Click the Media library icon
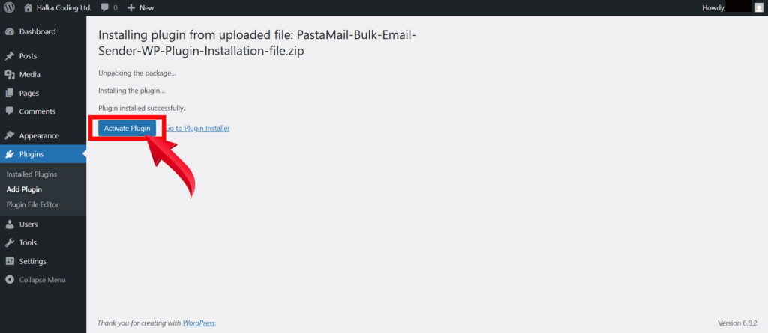 [x=10, y=75]
